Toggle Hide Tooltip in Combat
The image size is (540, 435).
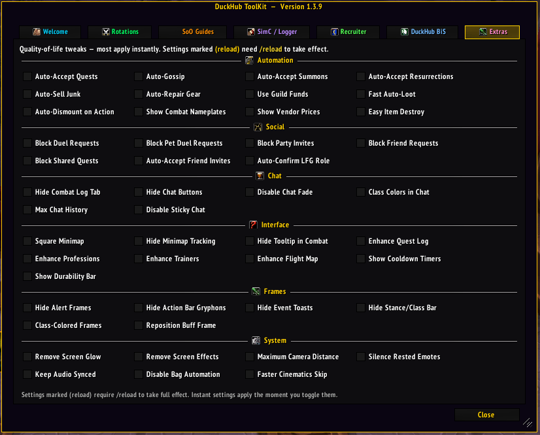(250, 241)
